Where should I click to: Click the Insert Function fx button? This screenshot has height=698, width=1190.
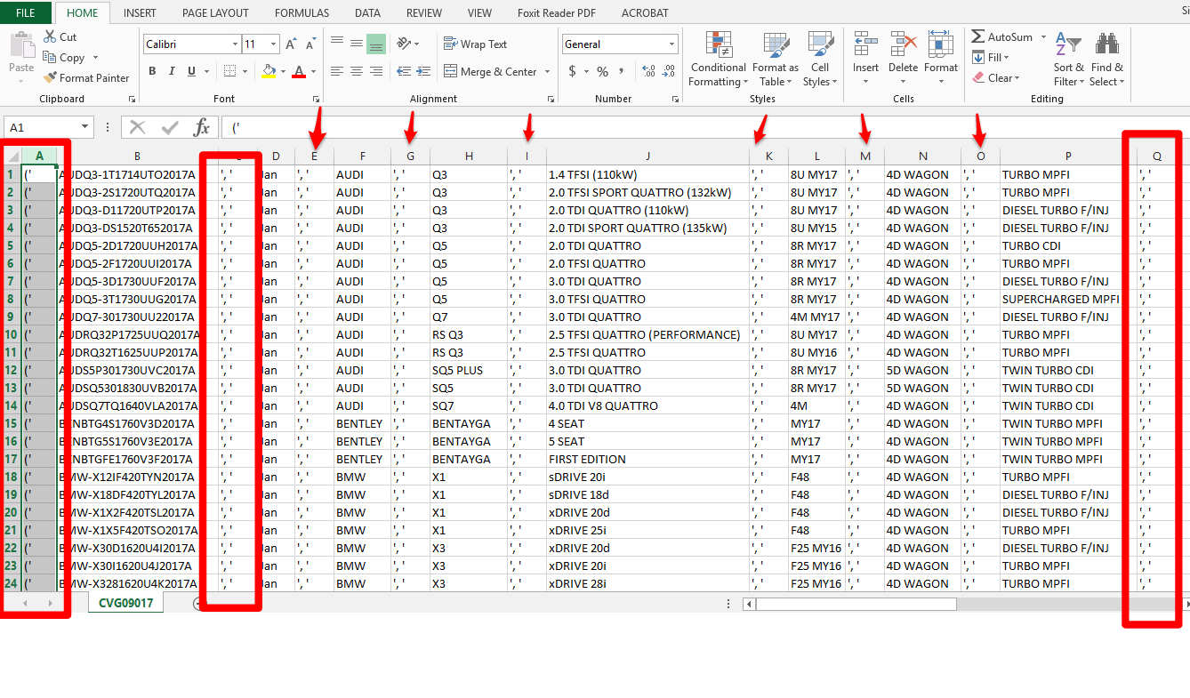[202, 126]
